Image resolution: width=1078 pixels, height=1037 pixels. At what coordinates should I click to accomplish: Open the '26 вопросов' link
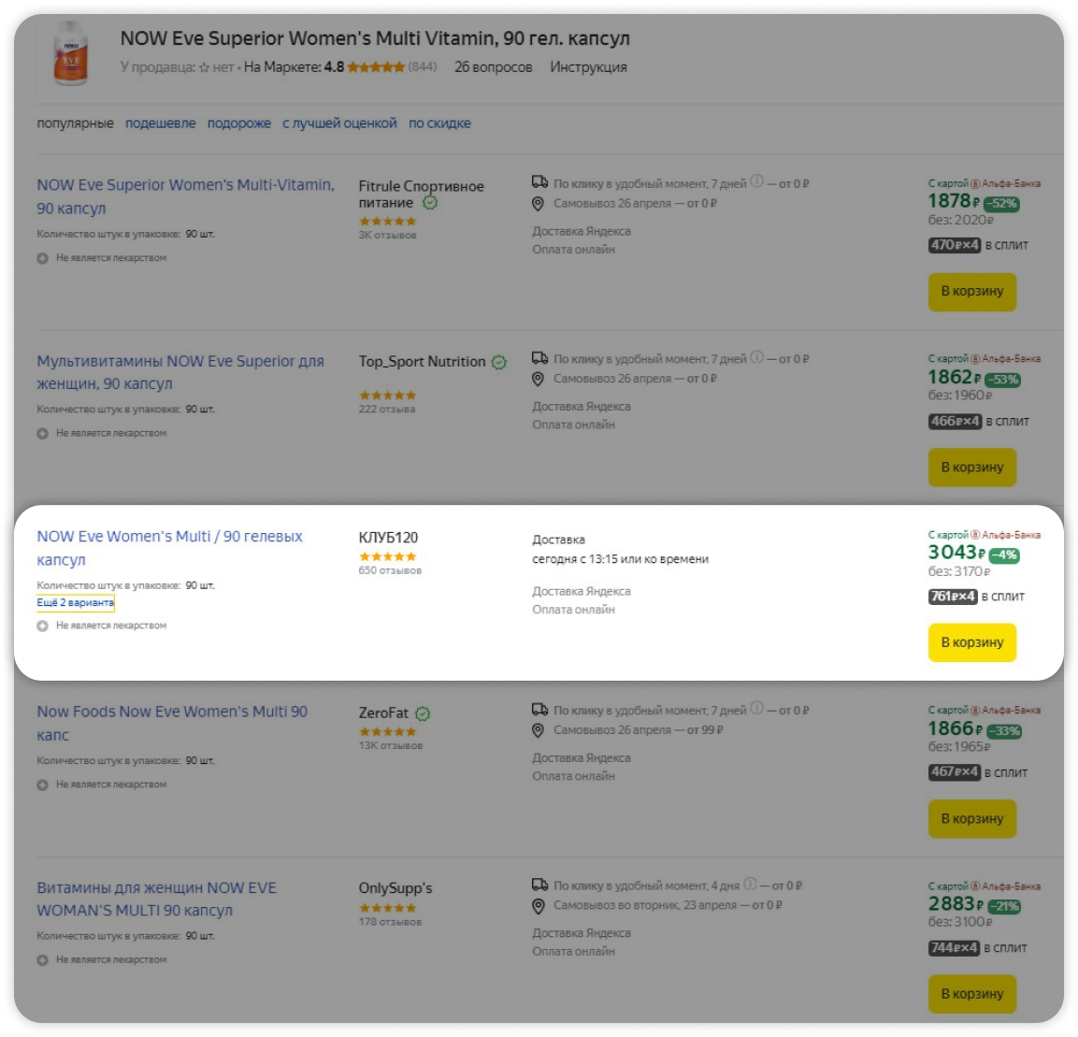click(x=493, y=67)
